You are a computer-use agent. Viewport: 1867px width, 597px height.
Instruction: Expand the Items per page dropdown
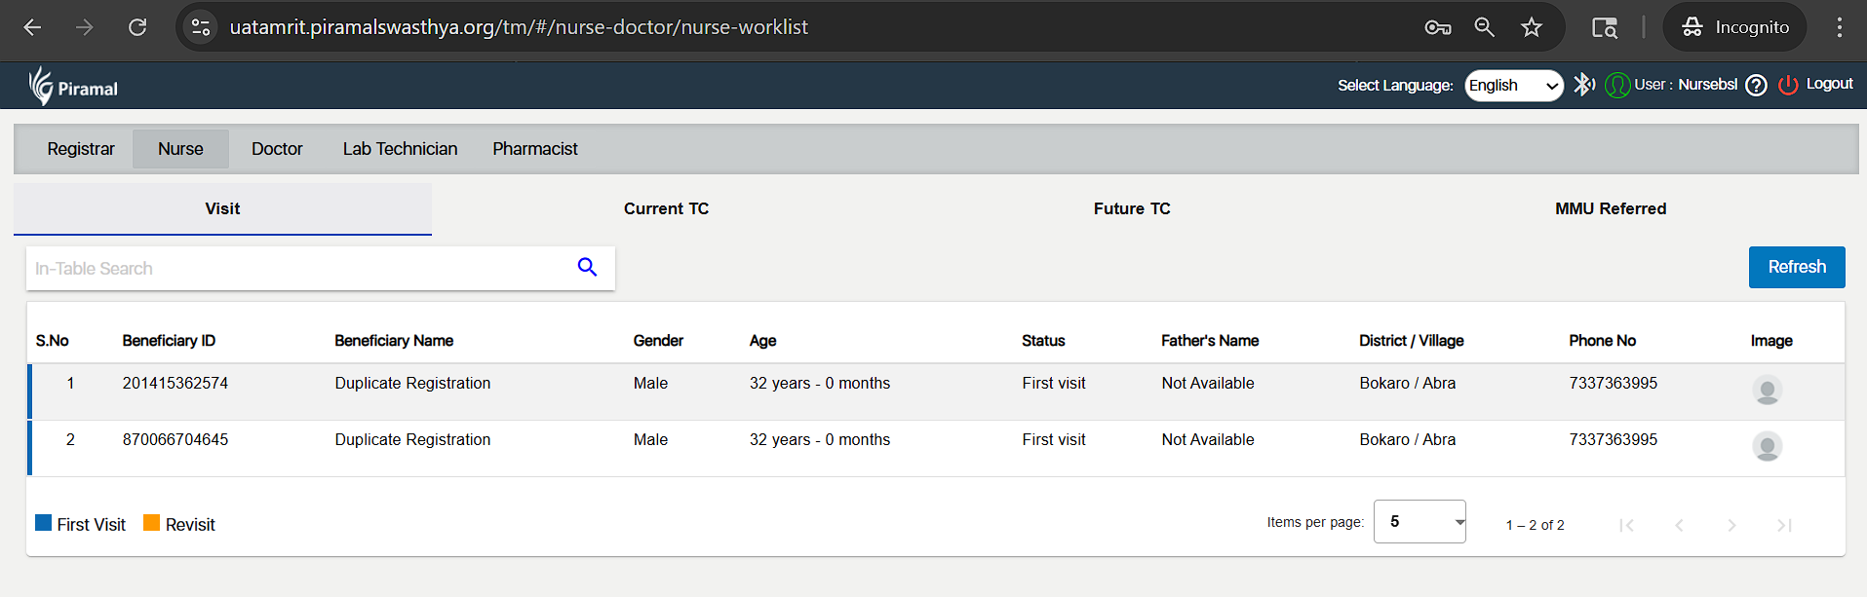click(1420, 522)
